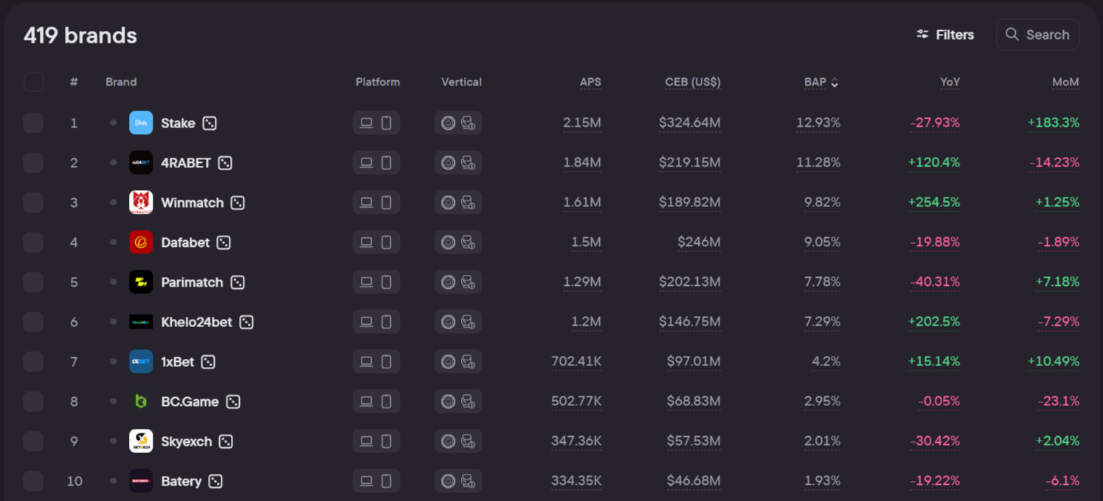
Task: Click the Stake brand logo icon
Action: [x=141, y=123]
